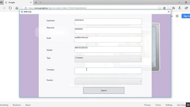
Task: Click the Username label text
Action: pyautogui.click(x=51, y=21)
